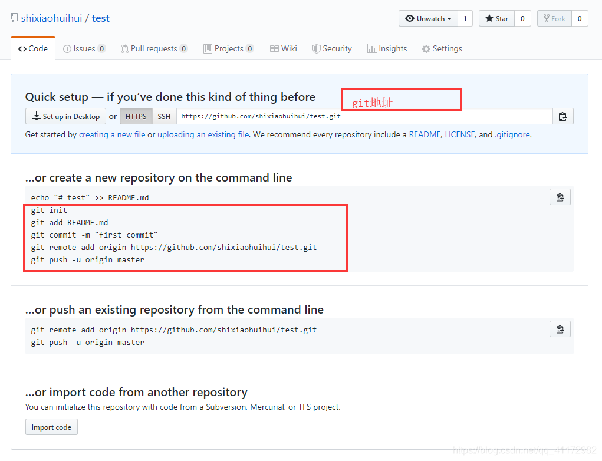Click the repository URL input field

pos(364,116)
